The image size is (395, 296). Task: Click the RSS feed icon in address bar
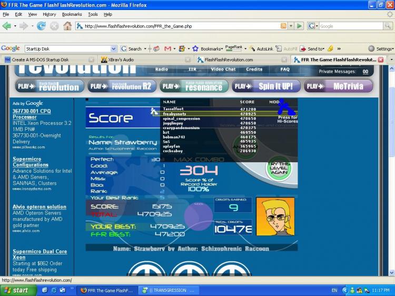coord(283,26)
